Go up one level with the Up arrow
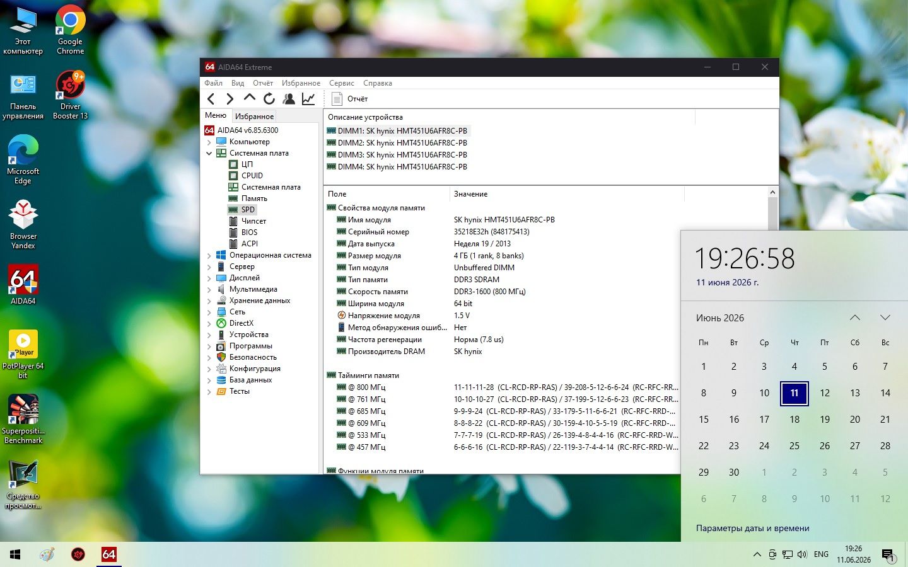 (x=250, y=99)
